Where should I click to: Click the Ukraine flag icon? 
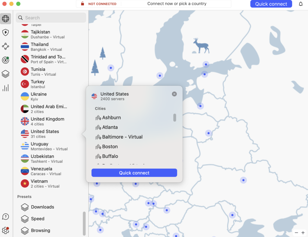click(25, 97)
